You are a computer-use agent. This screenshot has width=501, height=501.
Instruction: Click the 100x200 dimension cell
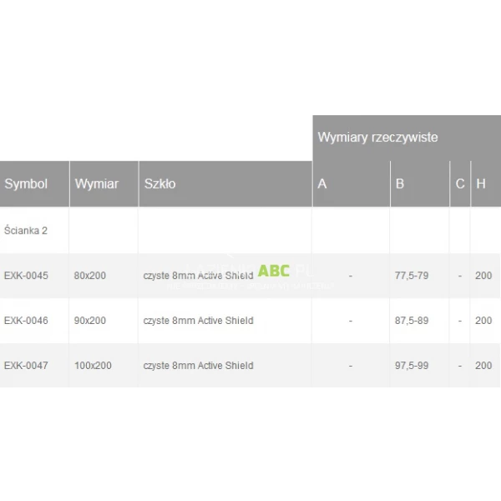point(93,366)
